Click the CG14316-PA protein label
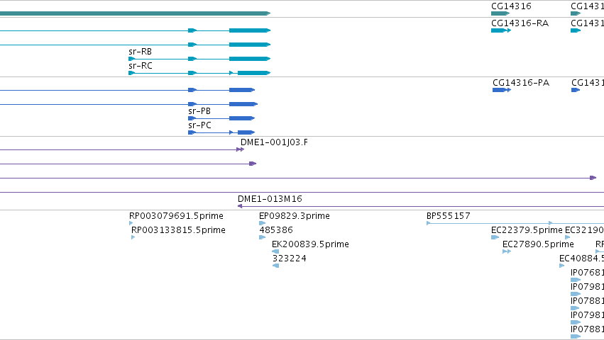This screenshot has width=604, height=340. point(521,83)
